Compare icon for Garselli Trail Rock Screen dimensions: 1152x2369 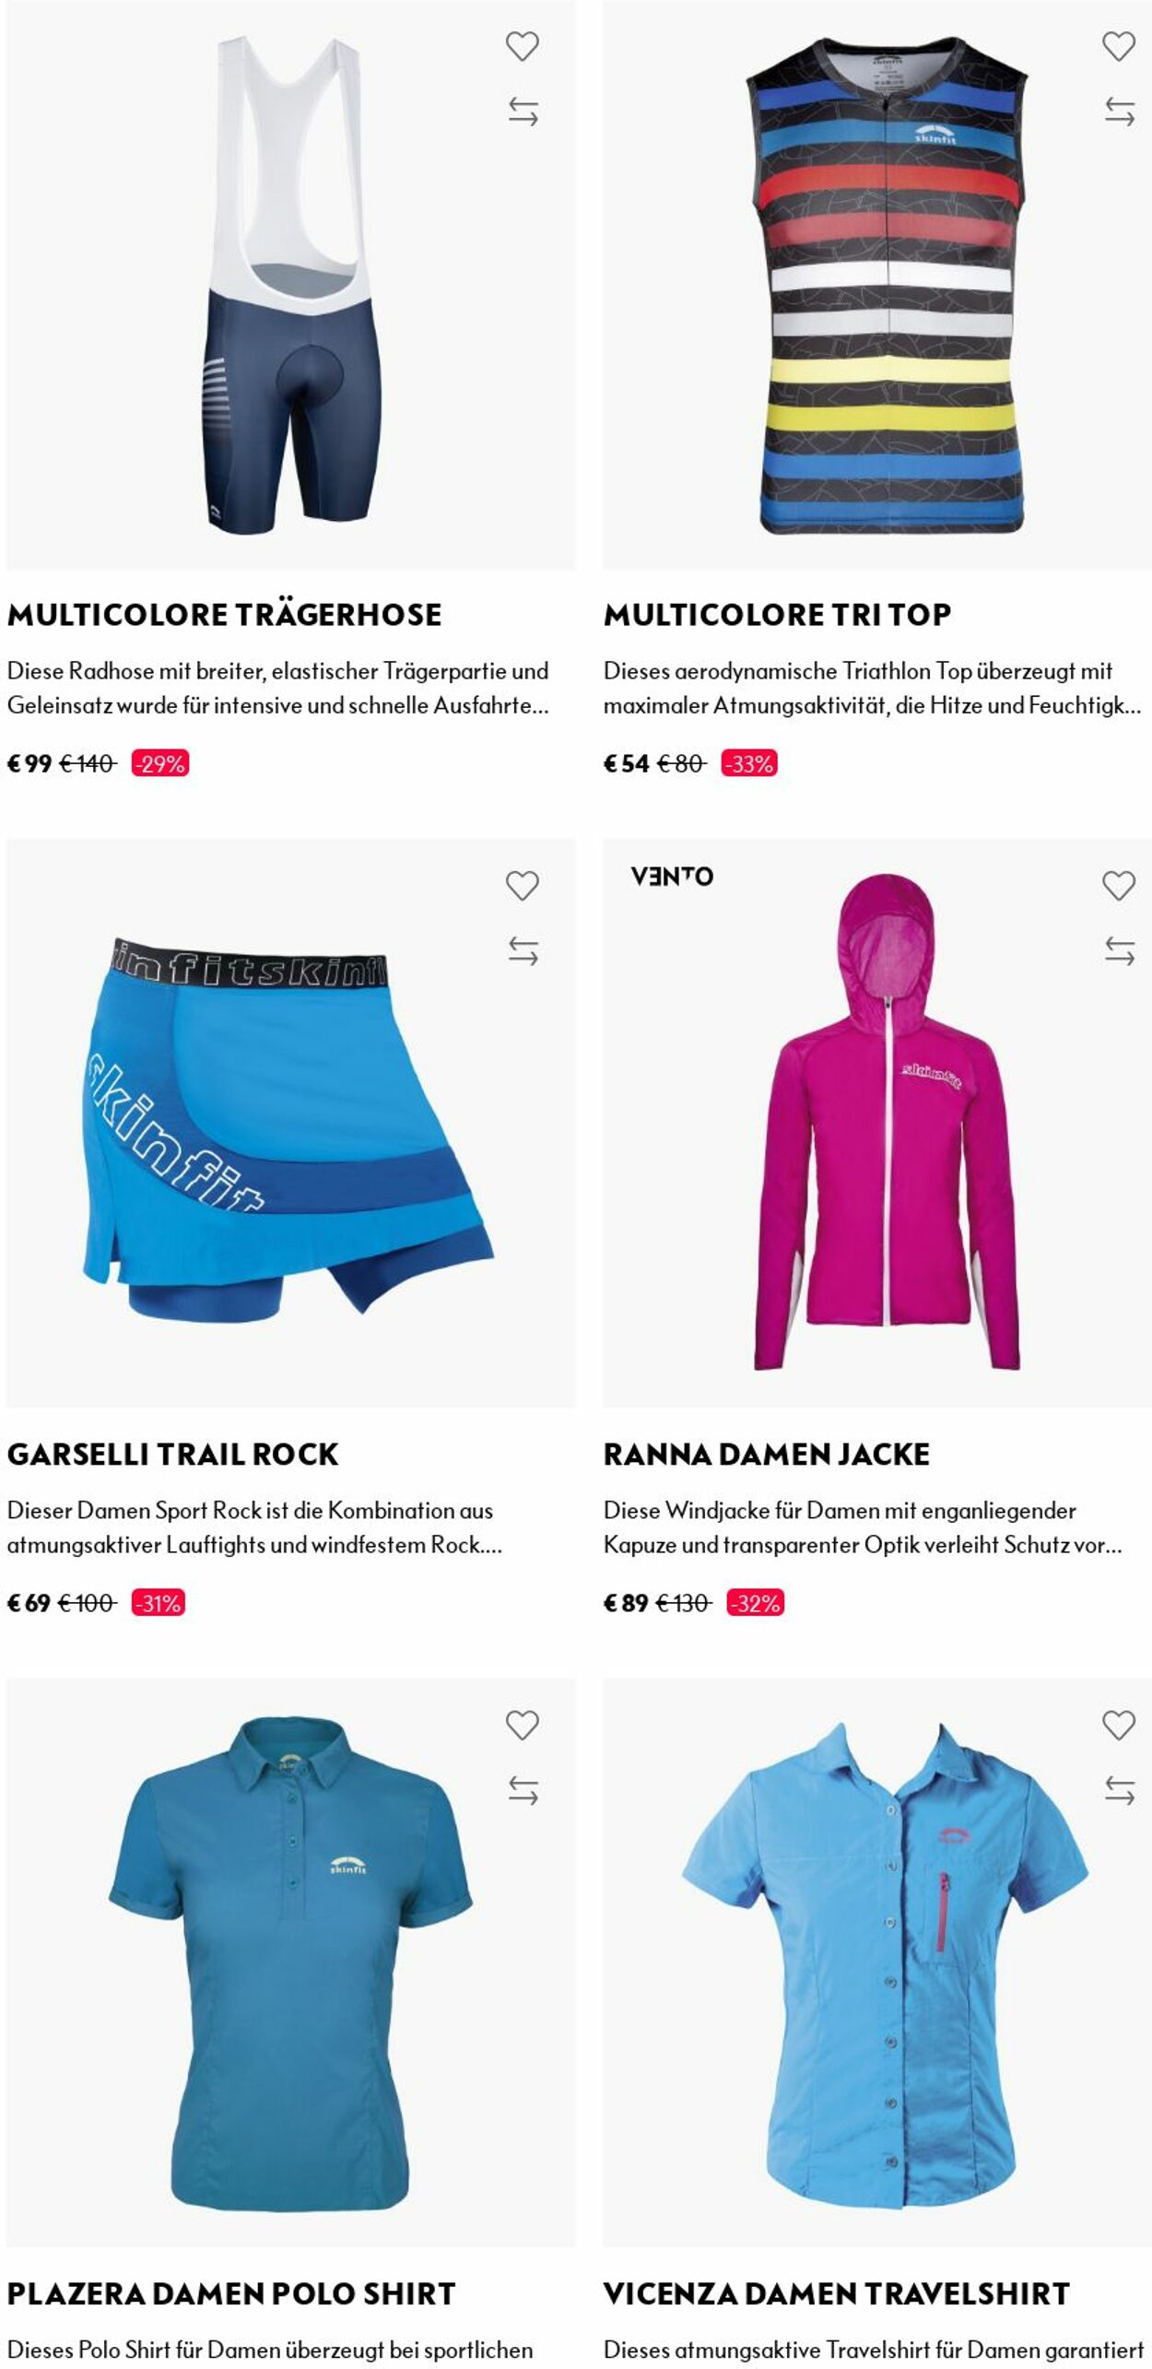[x=523, y=950]
